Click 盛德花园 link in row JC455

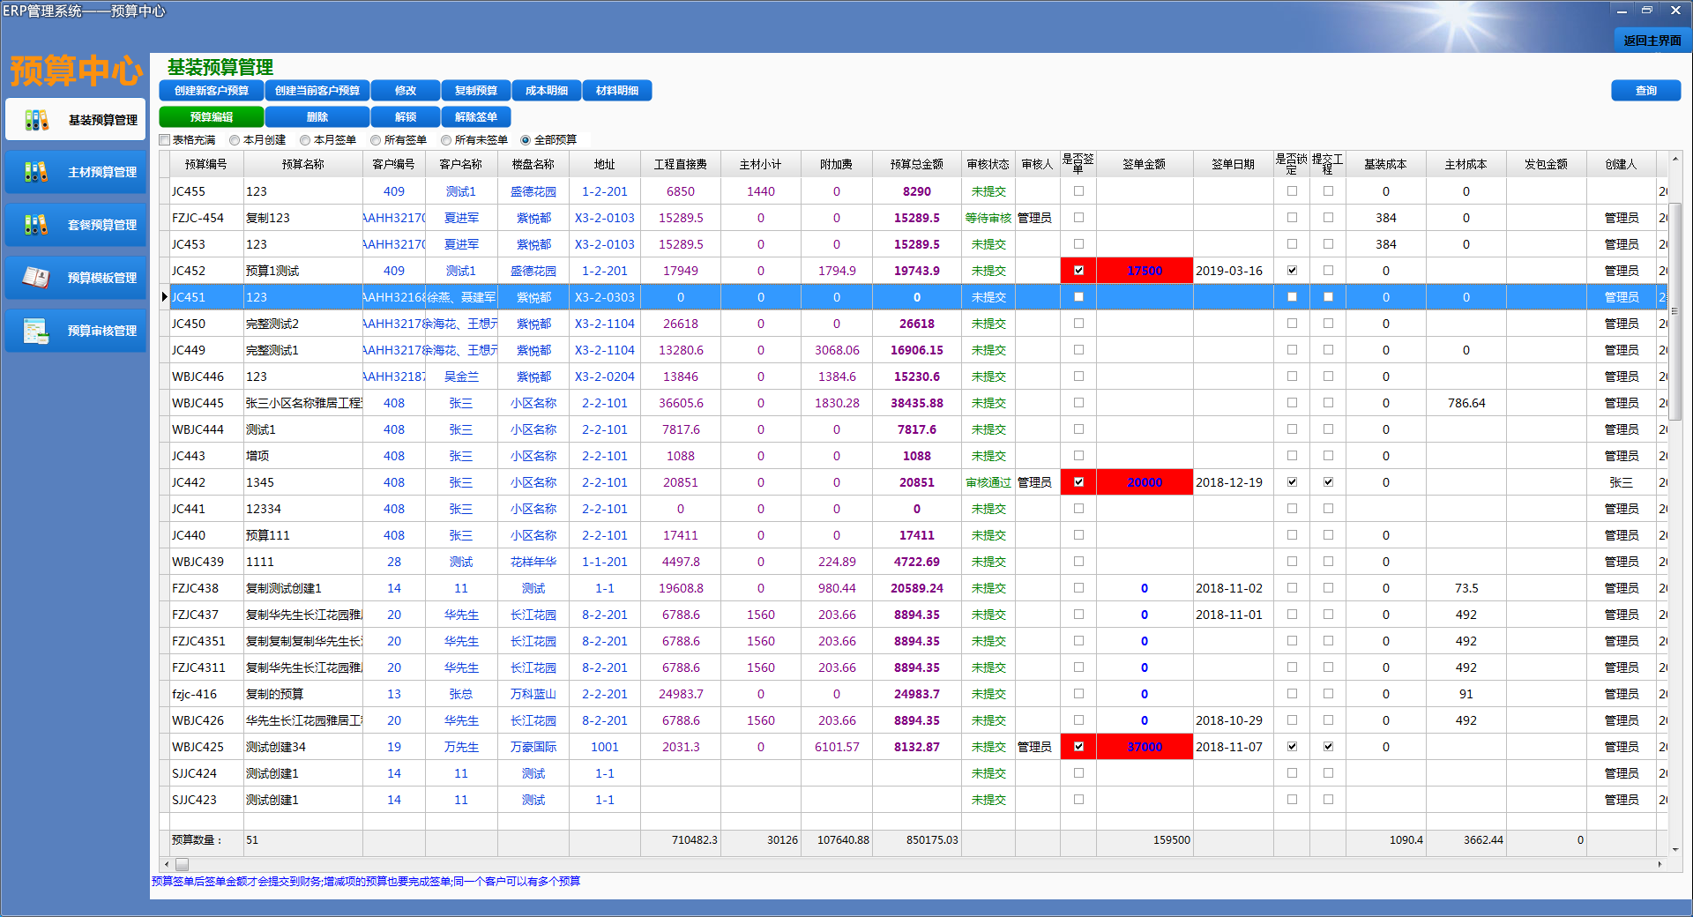[x=533, y=191]
